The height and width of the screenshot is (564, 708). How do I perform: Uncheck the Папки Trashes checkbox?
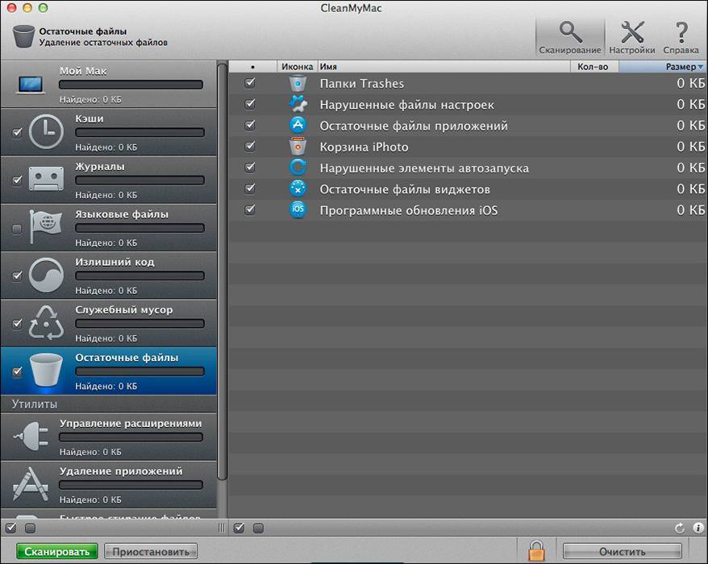point(250,83)
